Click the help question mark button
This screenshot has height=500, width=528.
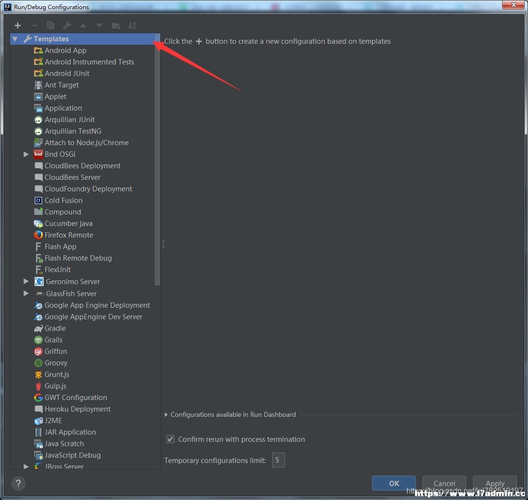pyautogui.click(x=18, y=484)
